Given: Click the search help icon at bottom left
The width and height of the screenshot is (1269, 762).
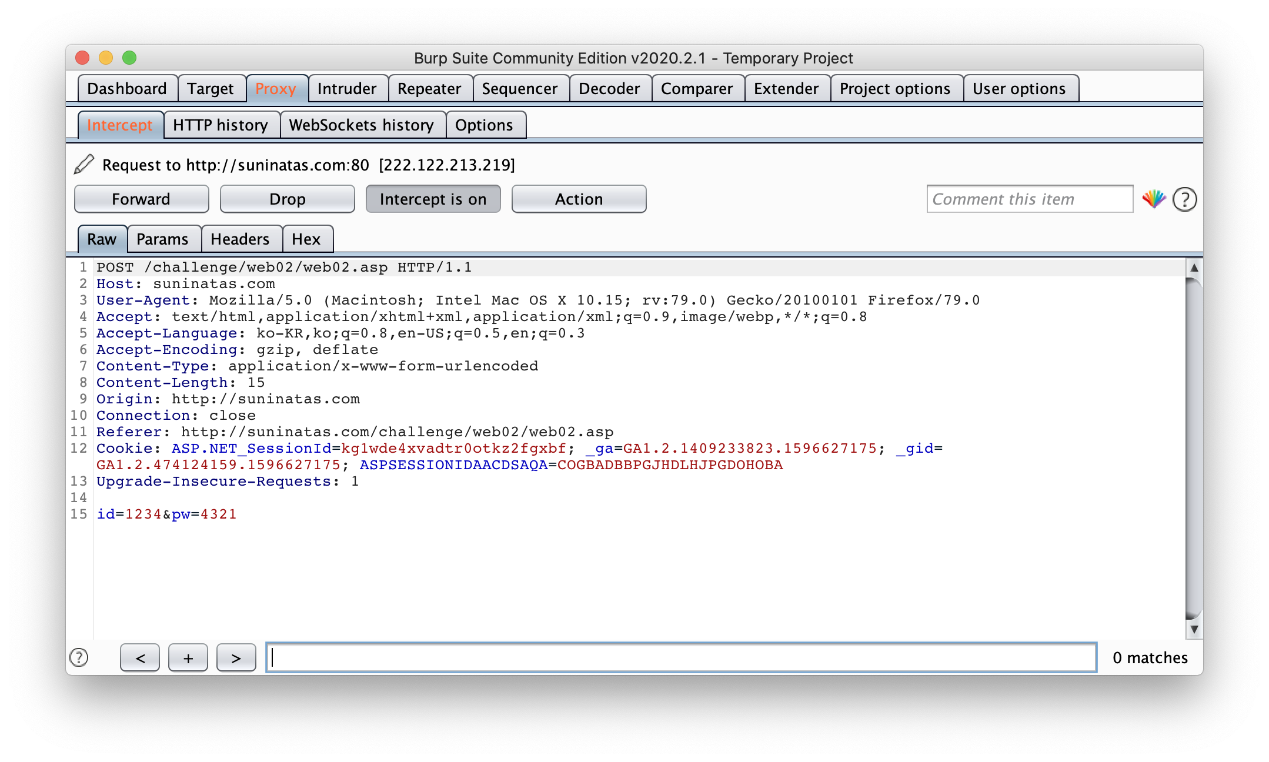Looking at the screenshot, I should [x=79, y=657].
